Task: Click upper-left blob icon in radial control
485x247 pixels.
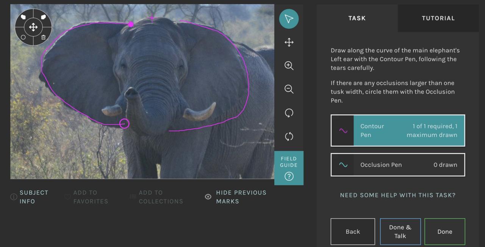Action: (23, 17)
